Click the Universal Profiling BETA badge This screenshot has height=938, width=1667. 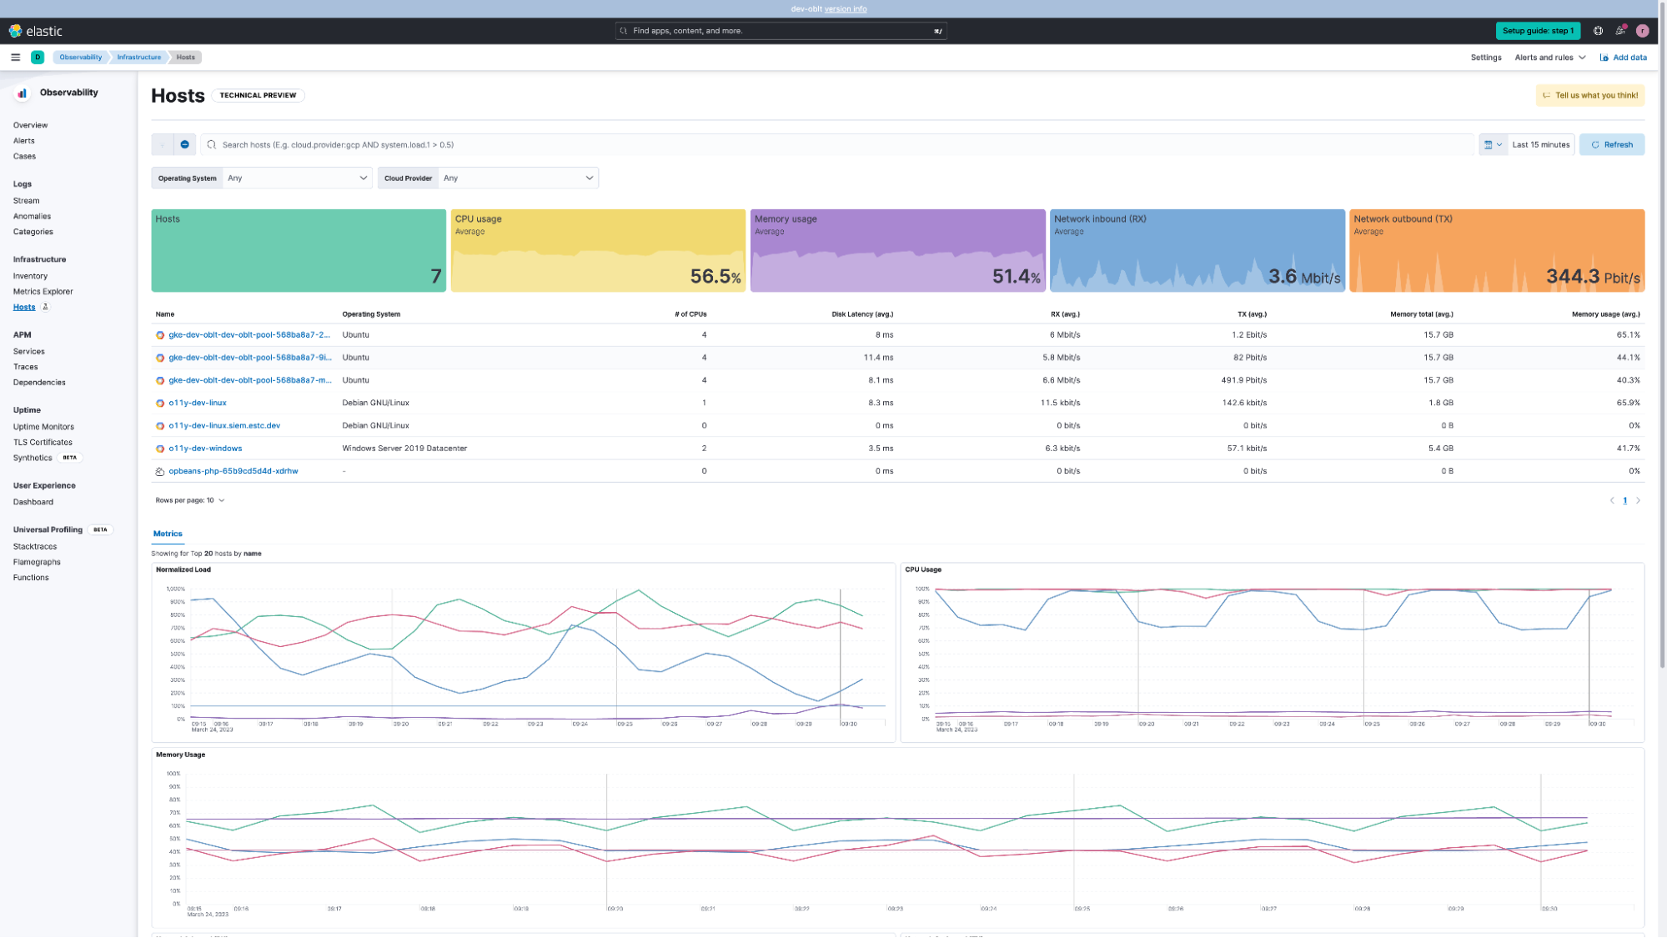click(x=100, y=530)
